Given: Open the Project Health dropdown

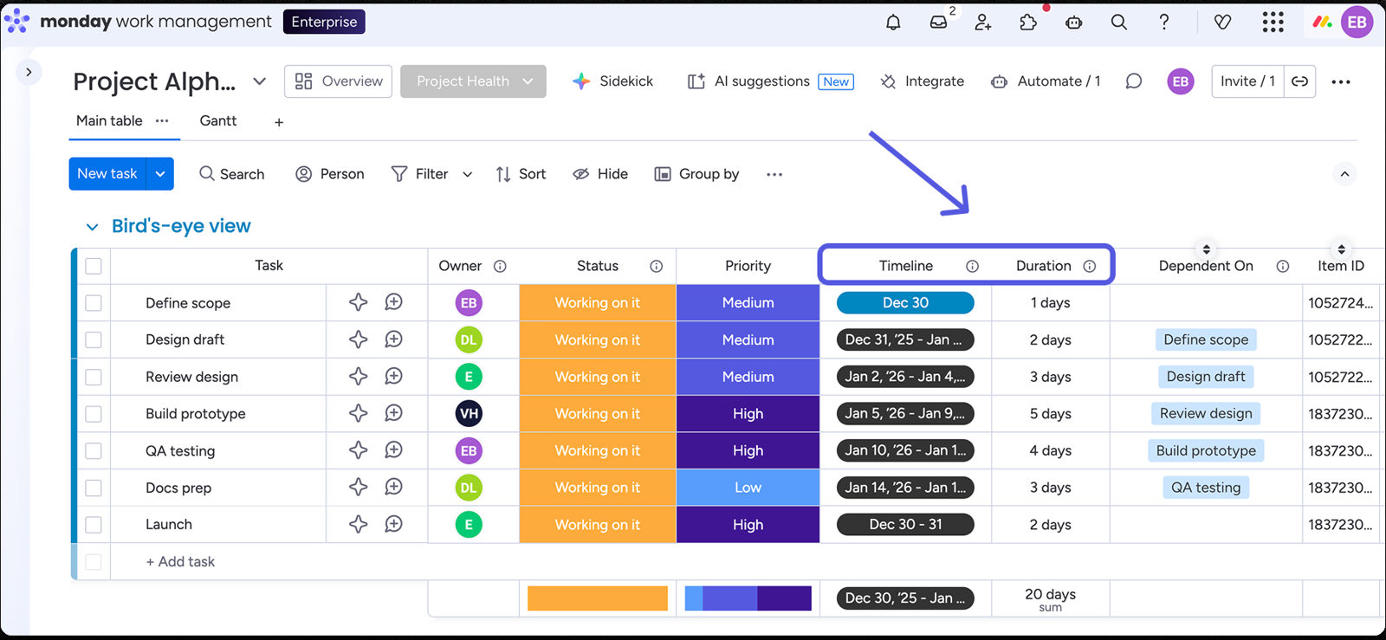Looking at the screenshot, I should [473, 81].
